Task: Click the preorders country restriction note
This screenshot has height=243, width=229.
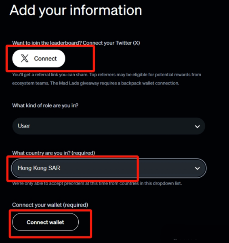Action: (x=97, y=183)
